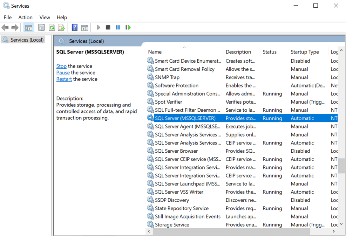Image resolution: width=346 pixels, height=236 pixels.
Task: Select the Software Protection service
Action: (242, 85)
